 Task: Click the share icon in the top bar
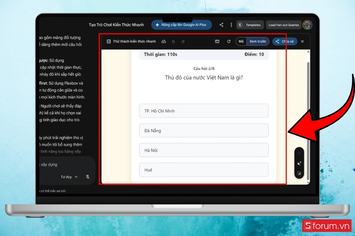click(221, 25)
